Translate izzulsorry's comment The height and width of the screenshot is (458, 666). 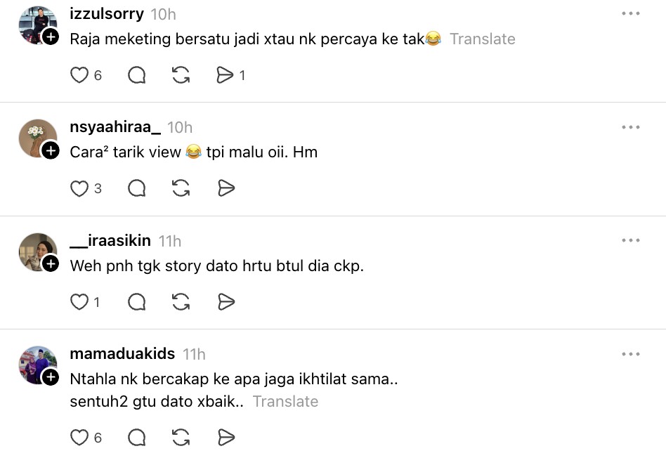pos(482,39)
